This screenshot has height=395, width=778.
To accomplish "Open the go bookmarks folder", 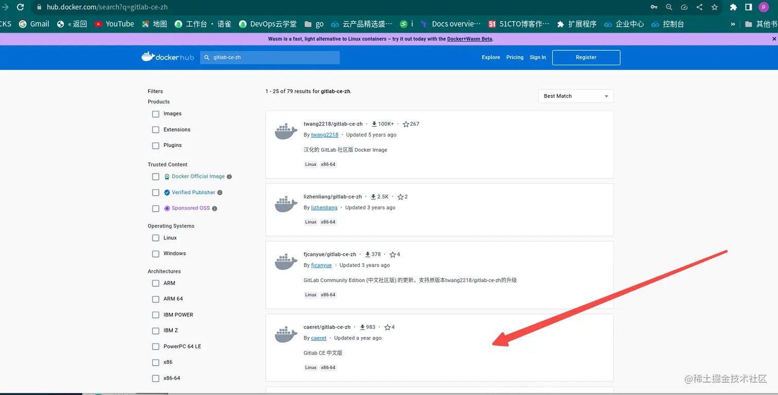I will click(314, 24).
